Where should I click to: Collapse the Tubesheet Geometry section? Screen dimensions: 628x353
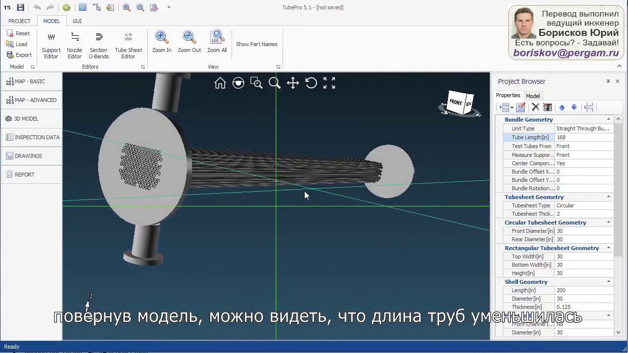[x=608, y=197]
